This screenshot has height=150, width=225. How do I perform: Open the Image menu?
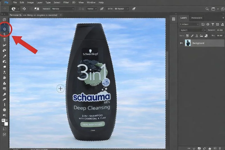click(30, 3)
